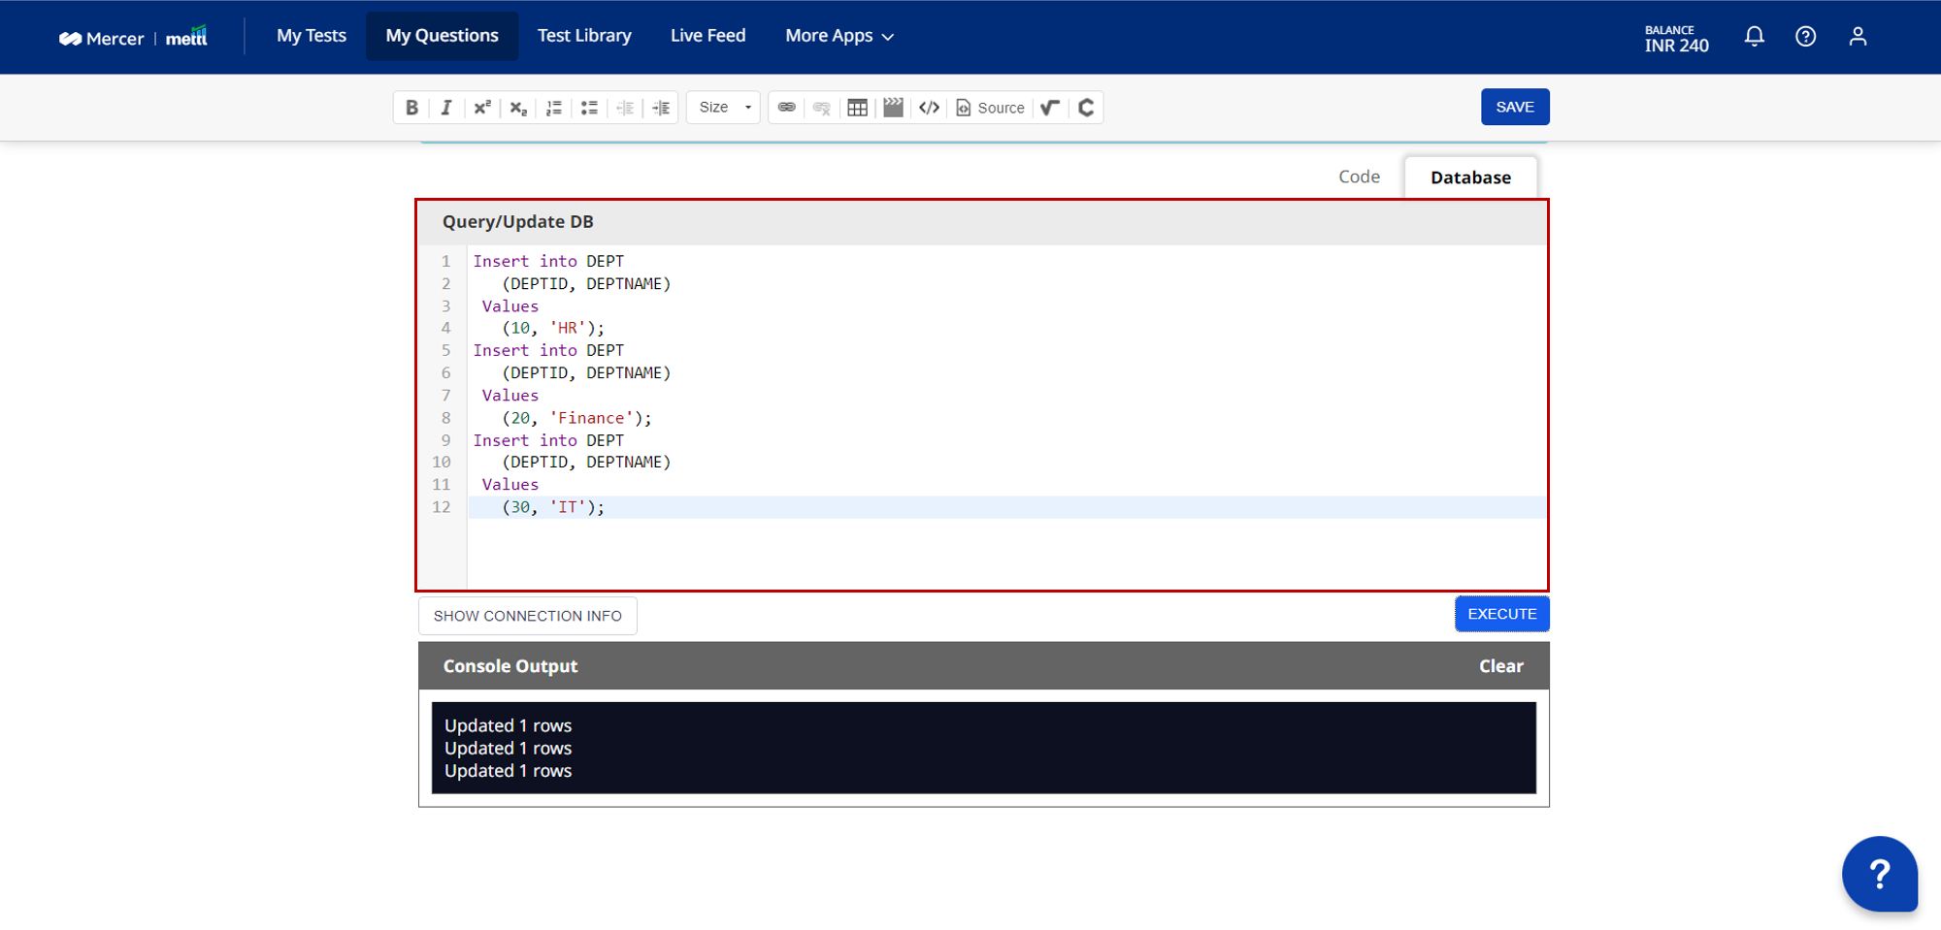Image resolution: width=1941 pixels, height=930 pixels.
Task: Increase the text indent
Action: pyautogui.click(x=661, y=108)
